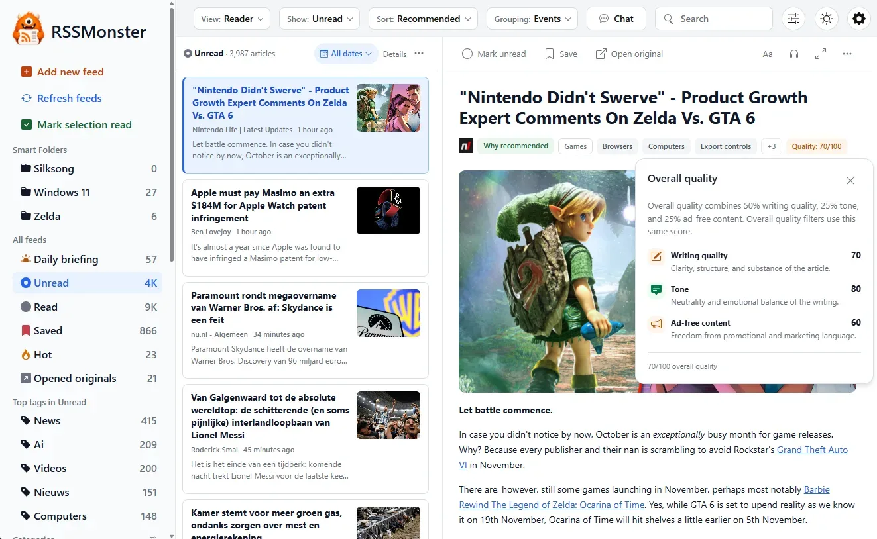Viewport: 877px width, 539px height.
Task: Open the View: Reader dropdown
Action: point(232,19)
